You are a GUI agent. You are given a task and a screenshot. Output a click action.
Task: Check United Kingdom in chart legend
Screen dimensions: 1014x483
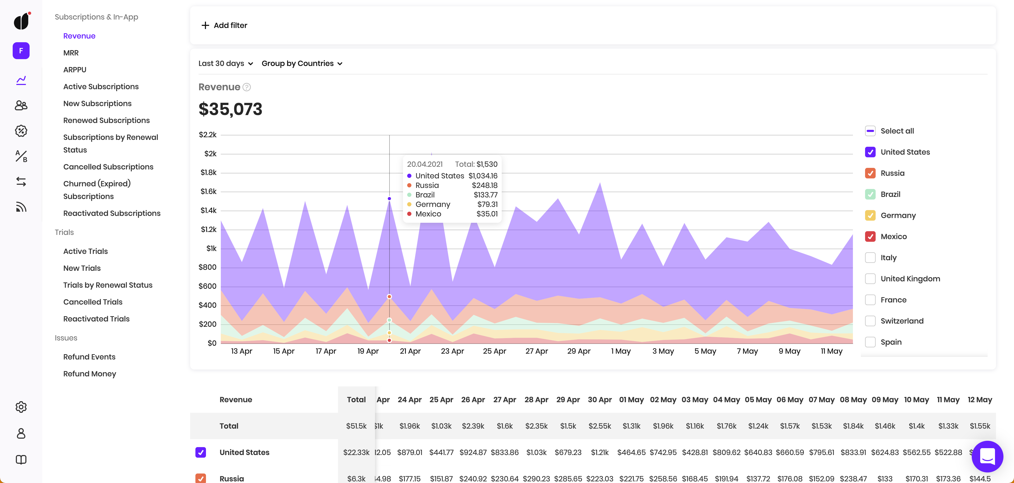(870, 278)
